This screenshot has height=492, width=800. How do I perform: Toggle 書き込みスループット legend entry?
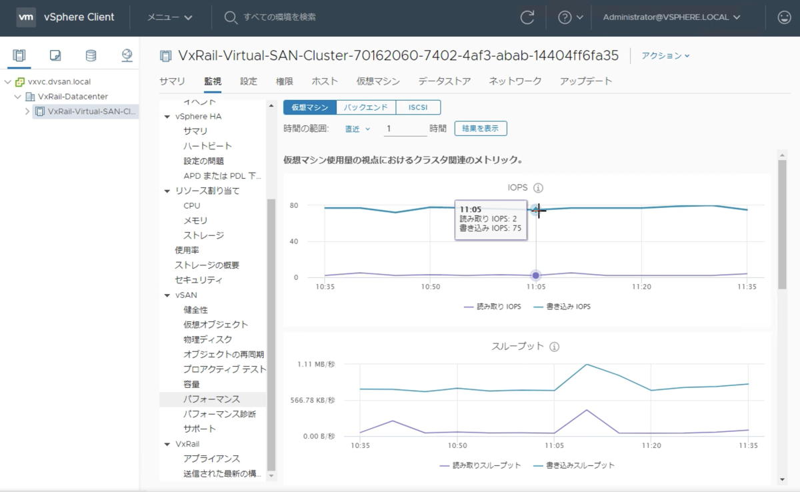(x=573, y=465)
